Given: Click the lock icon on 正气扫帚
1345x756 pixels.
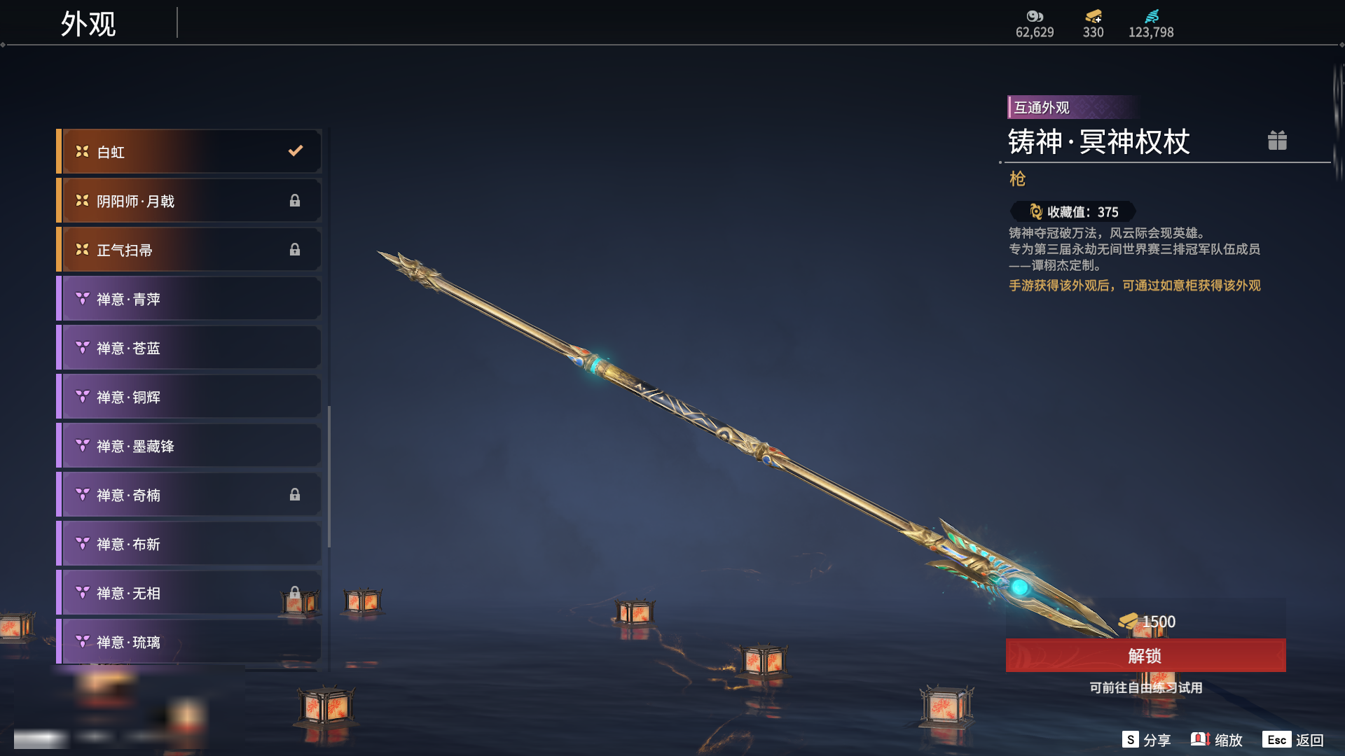Looking at the screenshot, I should coord(295,250).
